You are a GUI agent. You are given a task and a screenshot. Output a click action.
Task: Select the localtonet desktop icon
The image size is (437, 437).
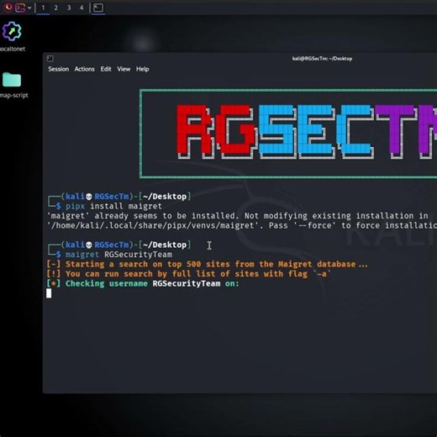12,36
